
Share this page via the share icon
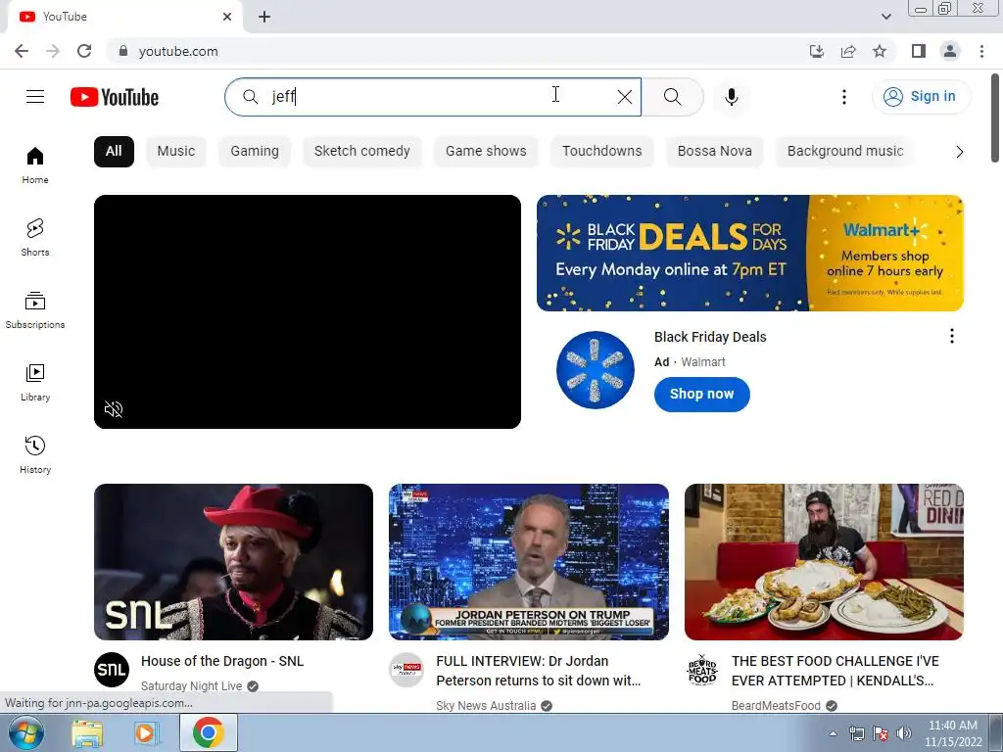click(848, 51)
